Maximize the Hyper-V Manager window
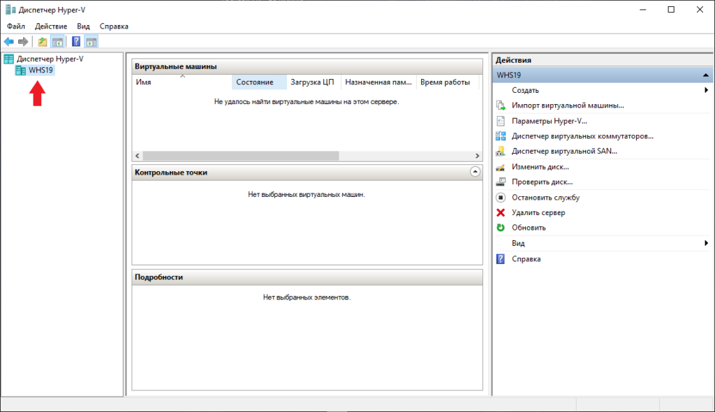Viewport: 715px width, 412px height. [671, 10]
